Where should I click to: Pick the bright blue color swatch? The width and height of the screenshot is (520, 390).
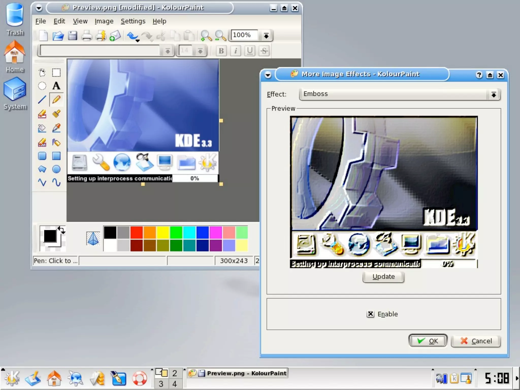coord(202,232)
